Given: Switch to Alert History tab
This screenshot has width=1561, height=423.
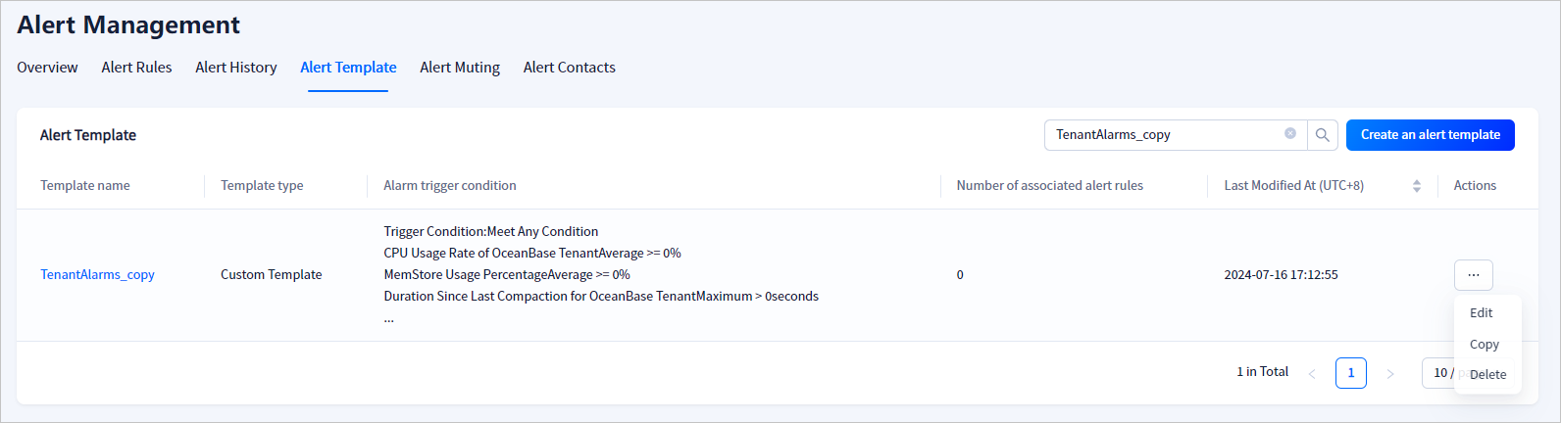Looking at the screenshot, I should click(235, 68).
